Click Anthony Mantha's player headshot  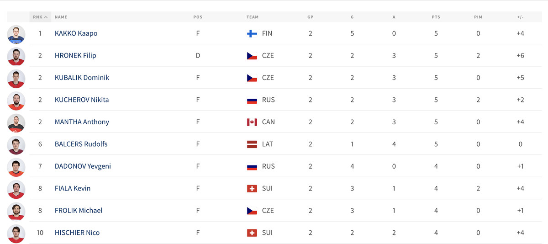tap(16, 122)
